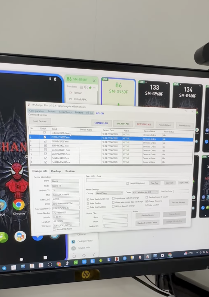The height and width of the screenshot is (297, 209).
Task: Click Install APK in device 86 panel
Action: coord(78,99)
